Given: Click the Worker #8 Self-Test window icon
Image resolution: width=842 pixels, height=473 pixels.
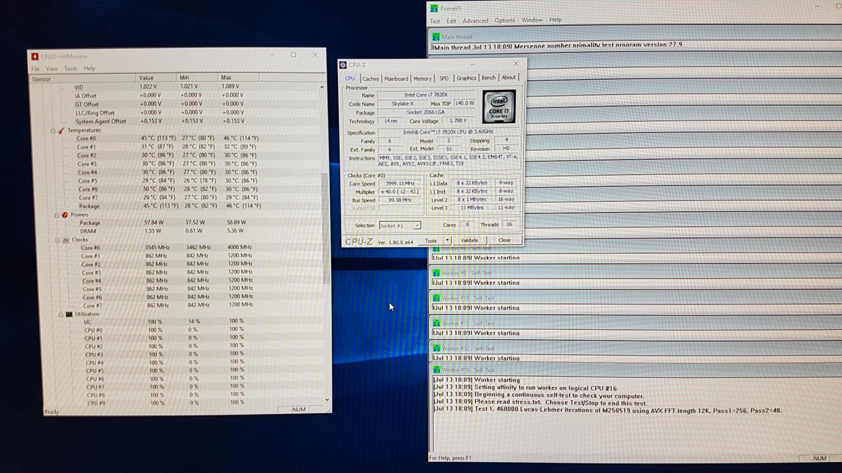Looking at the screenshot, I should coord(436,249).
